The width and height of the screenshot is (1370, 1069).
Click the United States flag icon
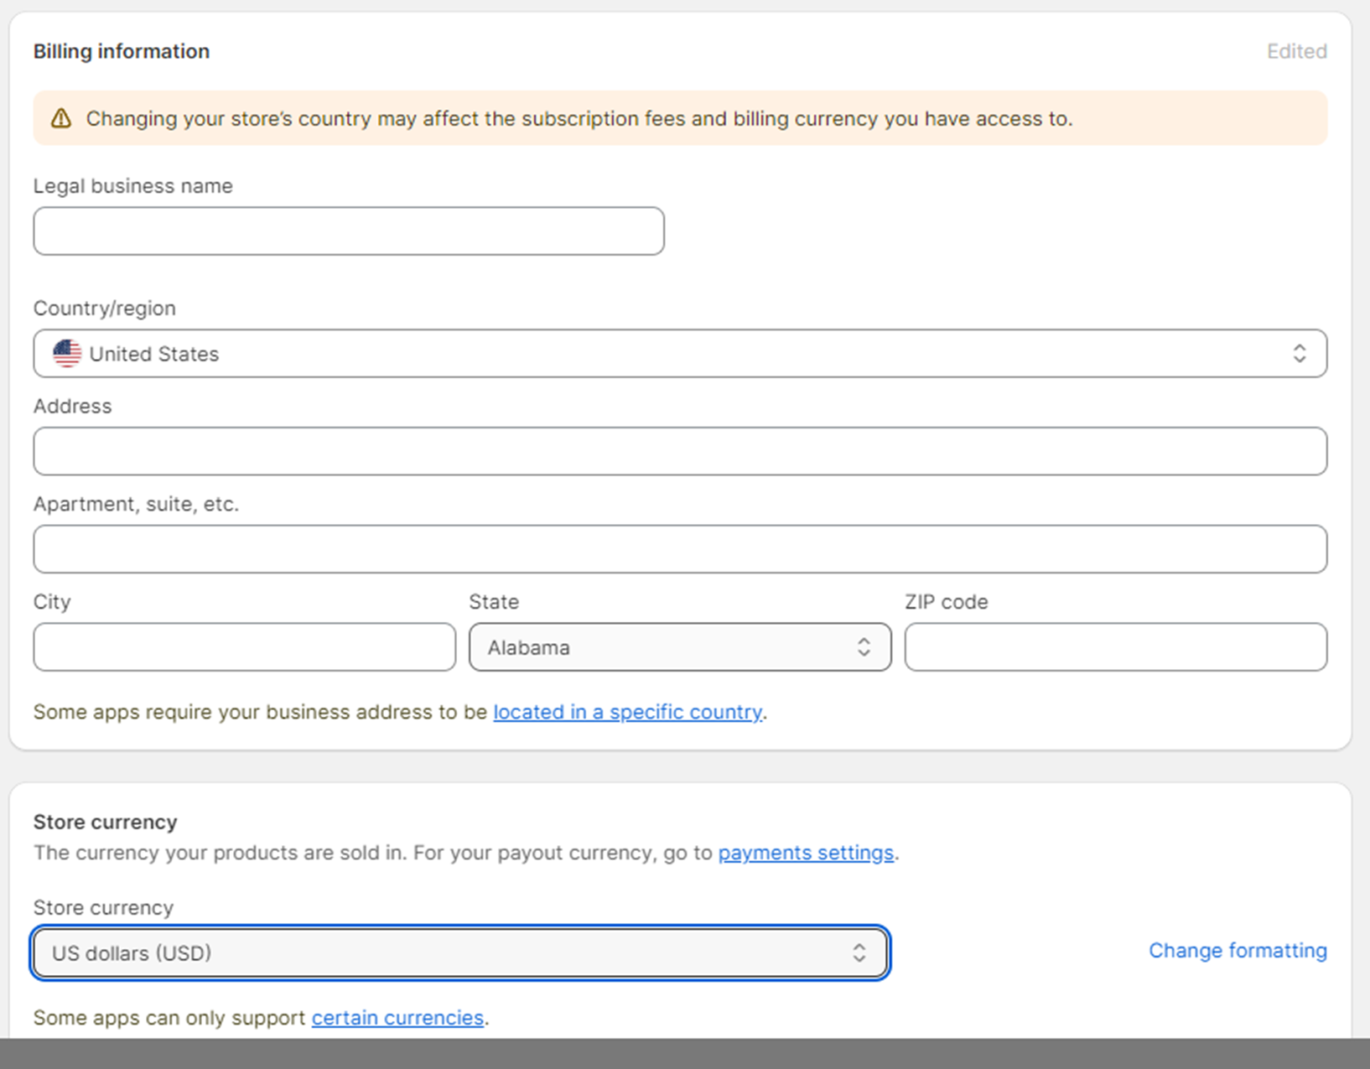click(x=68, y=353)
